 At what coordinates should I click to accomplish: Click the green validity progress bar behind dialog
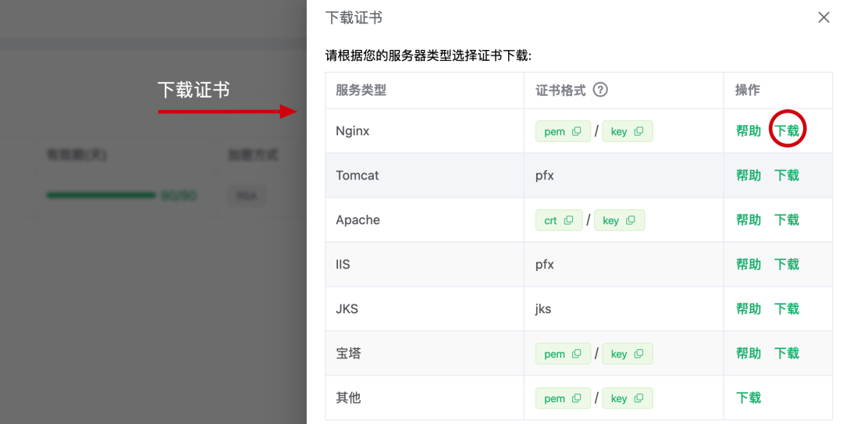click(101, 195)
